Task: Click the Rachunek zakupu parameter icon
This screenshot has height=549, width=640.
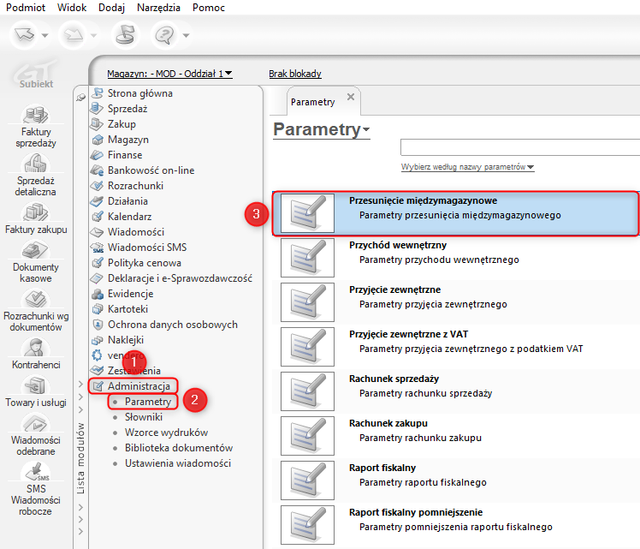Action: tap(307, 436)
